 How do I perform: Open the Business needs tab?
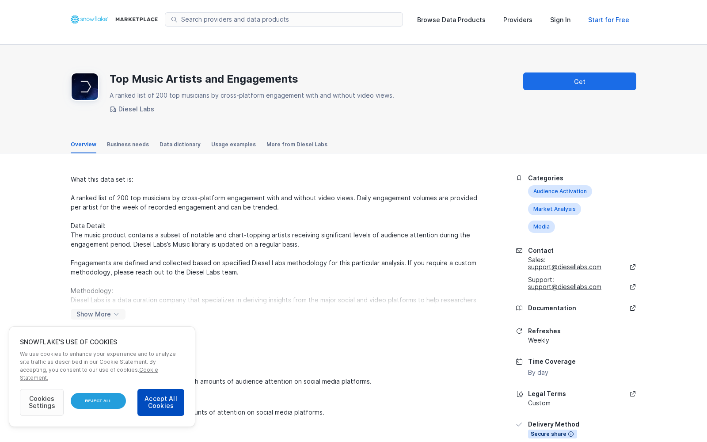[x=128, y=145]
